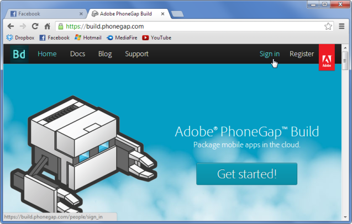Open the YouTube bookmark
Screen dimensions: 352x224
(x=157, y=38)
